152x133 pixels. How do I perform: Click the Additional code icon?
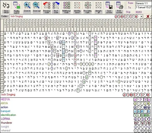click(x=66, y=5)
